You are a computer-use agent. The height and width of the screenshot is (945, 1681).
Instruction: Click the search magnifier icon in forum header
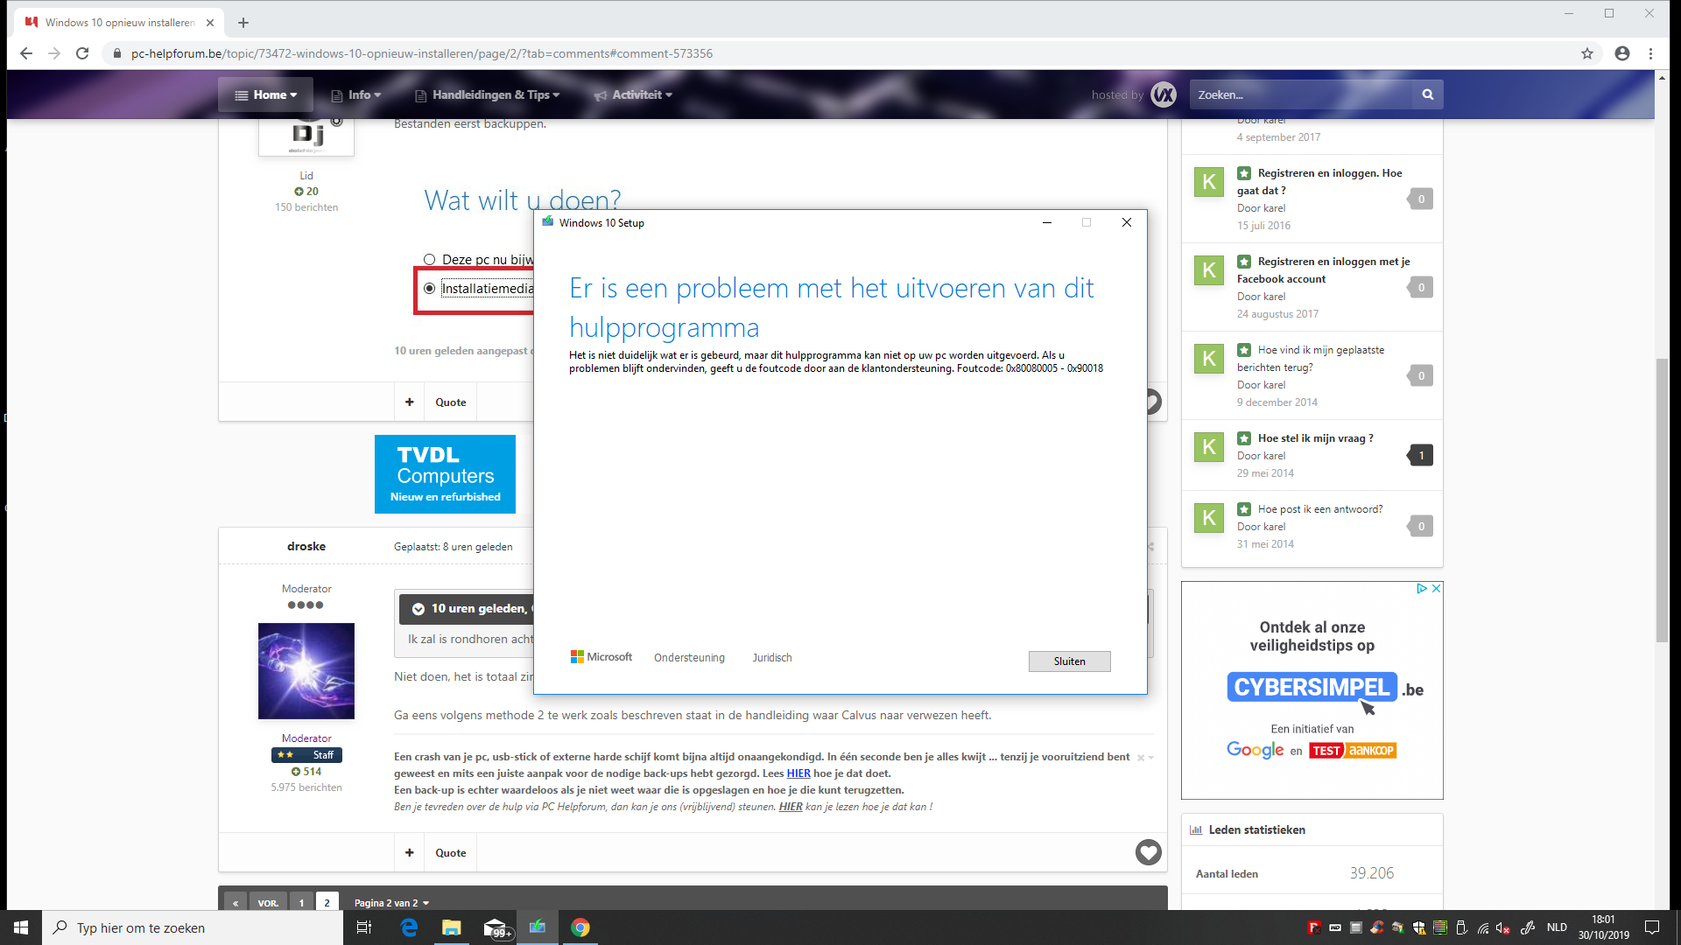click(1427, 94)
